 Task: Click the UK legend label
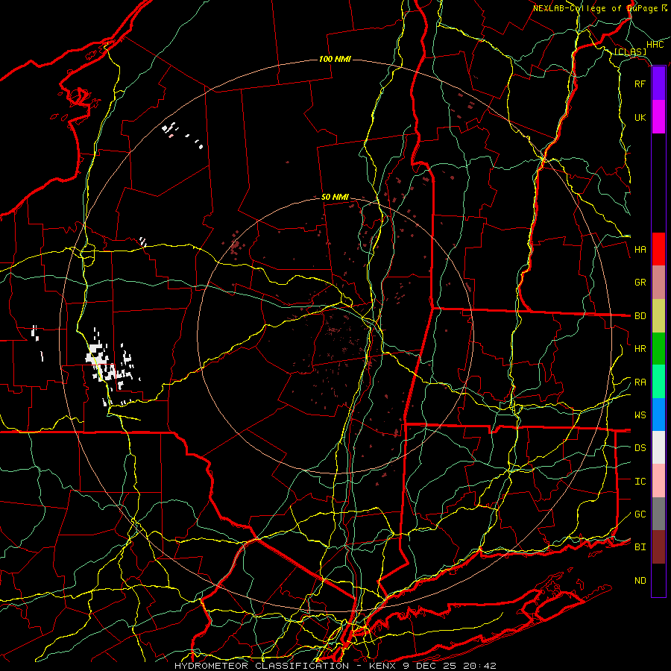[640, 117]
